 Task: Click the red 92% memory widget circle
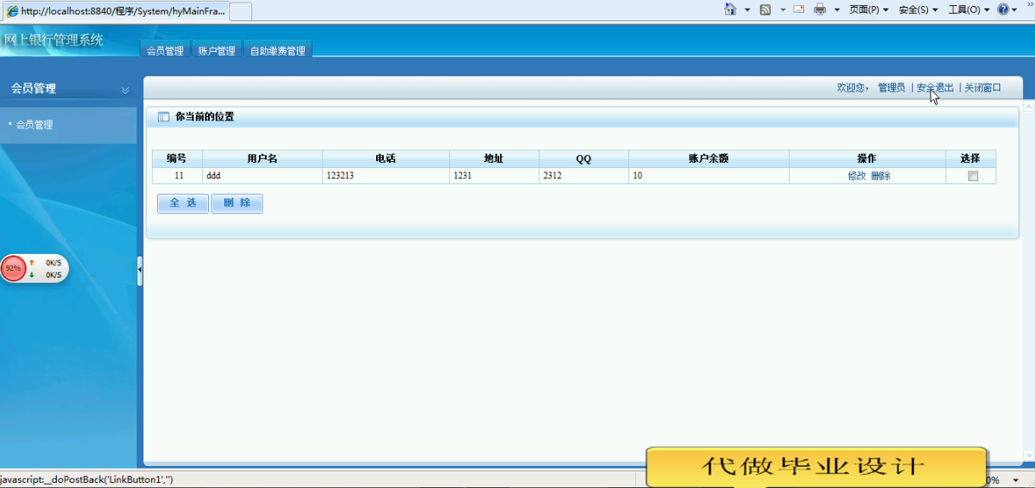pyautogui.click(x=14, y=268)
